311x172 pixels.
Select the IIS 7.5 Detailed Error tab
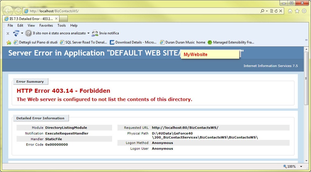[30, 19]
